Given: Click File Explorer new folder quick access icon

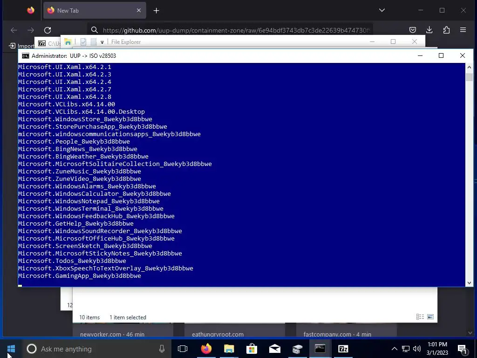Looking at the screenshot, I should coord(94,42).
